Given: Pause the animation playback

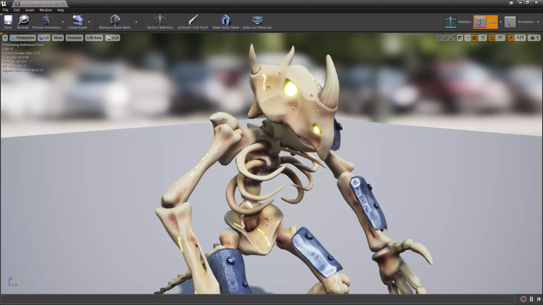Looking at the screenshot, I should tap(531, 299).
